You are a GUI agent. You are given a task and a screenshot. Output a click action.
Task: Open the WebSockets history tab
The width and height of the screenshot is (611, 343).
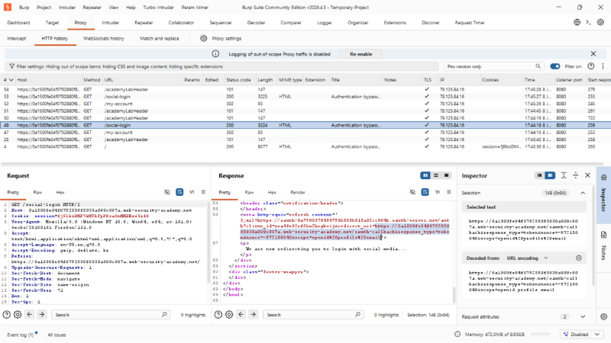pyautogui.click(x=104, y=38)
